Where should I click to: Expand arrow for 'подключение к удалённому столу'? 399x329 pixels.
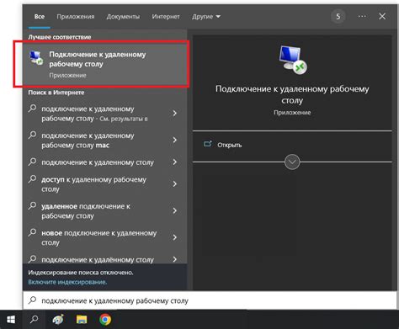[x=174, y=259]
